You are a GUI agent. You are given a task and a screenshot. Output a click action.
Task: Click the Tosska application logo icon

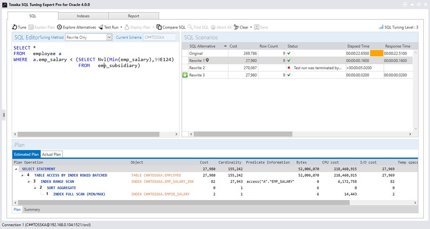tap(5, 5)
